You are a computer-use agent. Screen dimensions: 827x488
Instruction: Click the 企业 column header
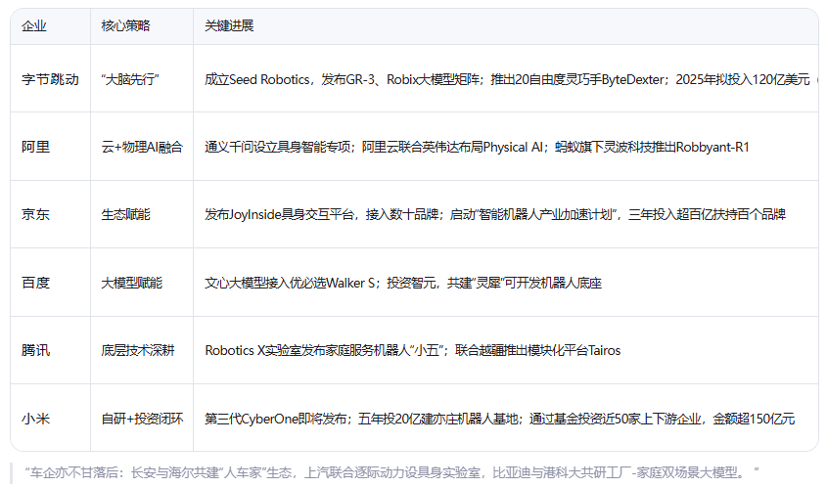[x=34, y=26]
